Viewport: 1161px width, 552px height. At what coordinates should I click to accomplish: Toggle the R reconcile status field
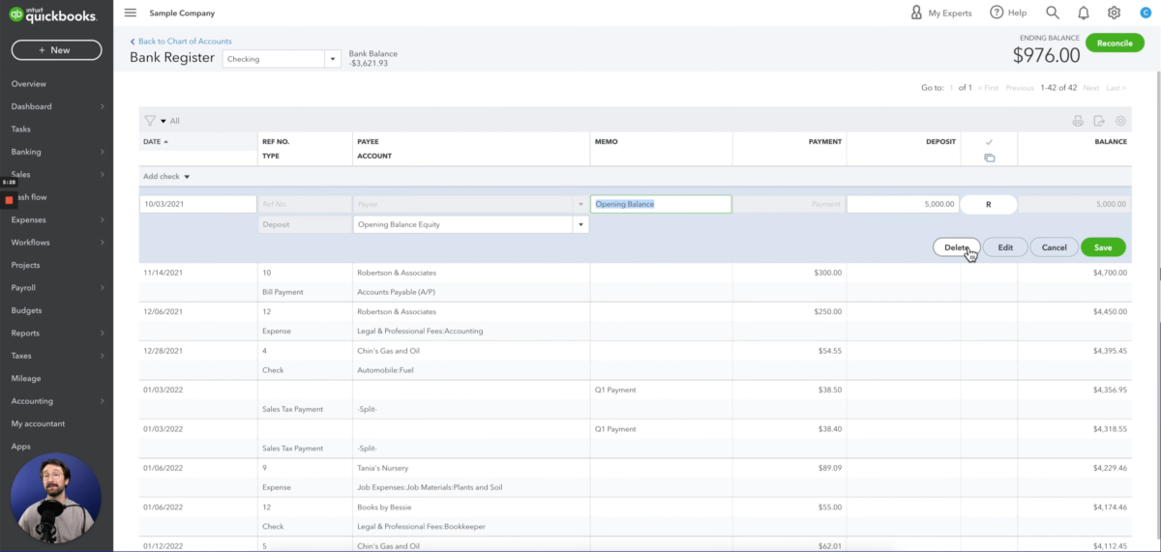[989, 204]
